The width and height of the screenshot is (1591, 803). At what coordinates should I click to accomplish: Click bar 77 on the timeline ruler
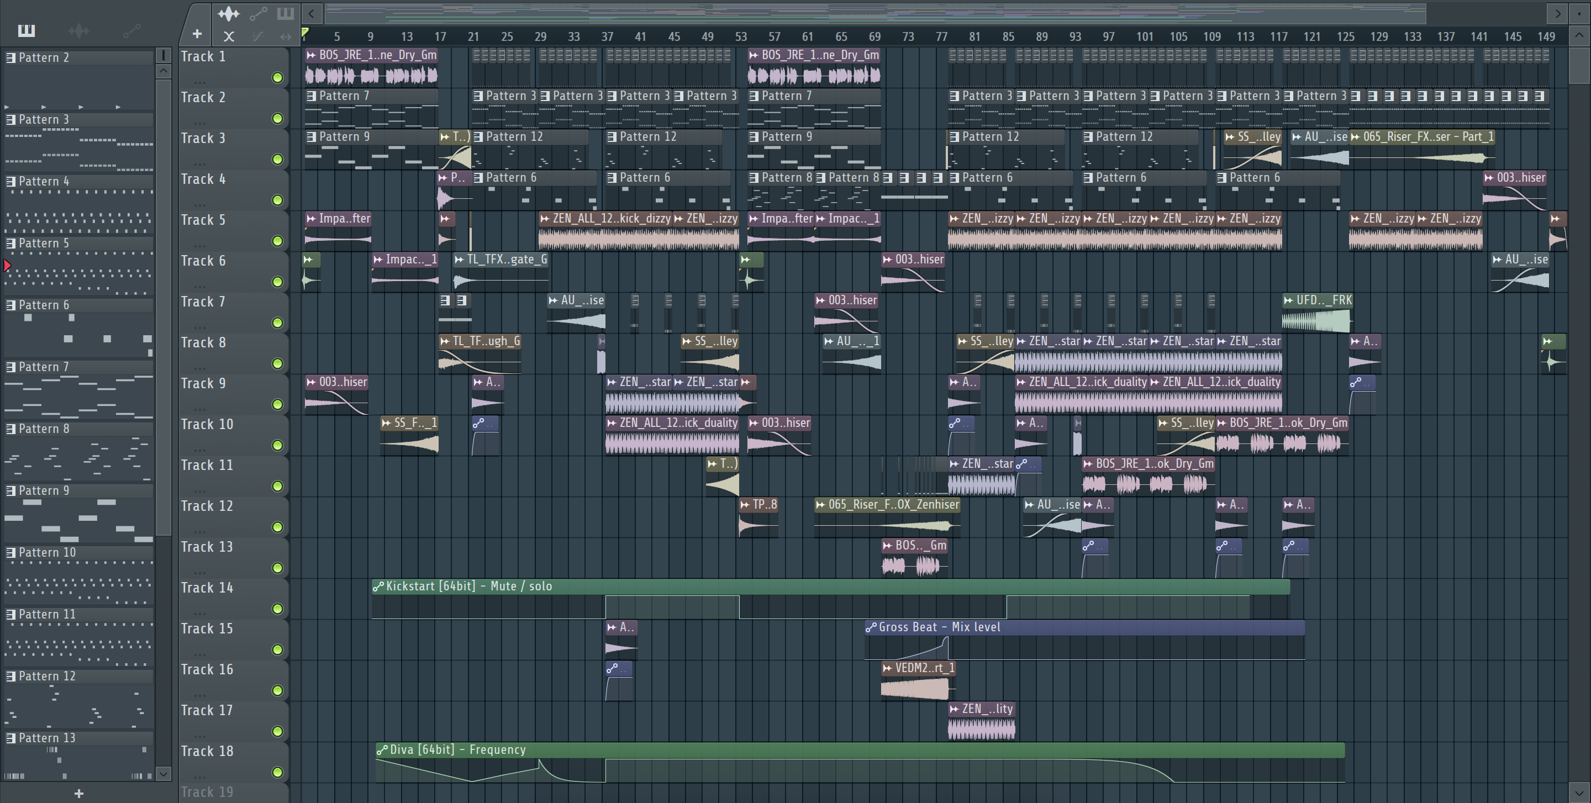941,36
